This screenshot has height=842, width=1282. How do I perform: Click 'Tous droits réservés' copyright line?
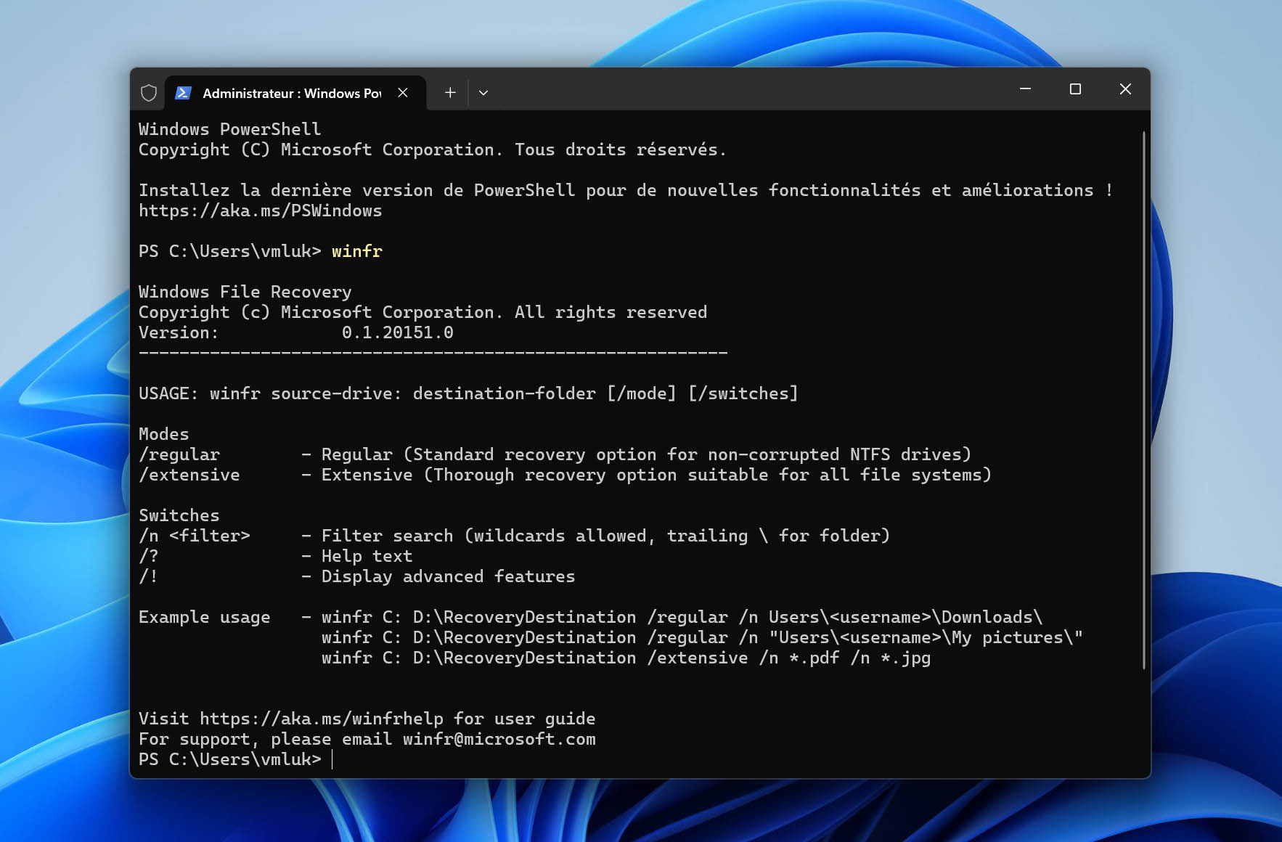pyautogui.click(x=433, y=150)
